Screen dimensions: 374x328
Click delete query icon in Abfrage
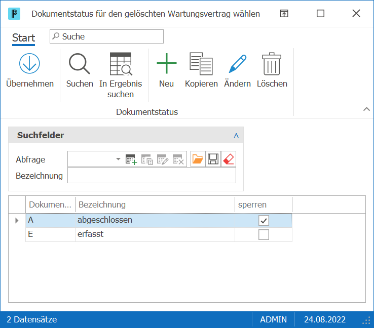pyautogui.click(x=178, y=159)
